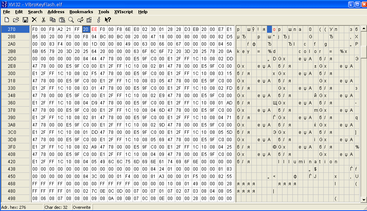This screenshot has height=211, width=367.
Task: Click the Search again toolbar icon
Action: coord(80,20)
